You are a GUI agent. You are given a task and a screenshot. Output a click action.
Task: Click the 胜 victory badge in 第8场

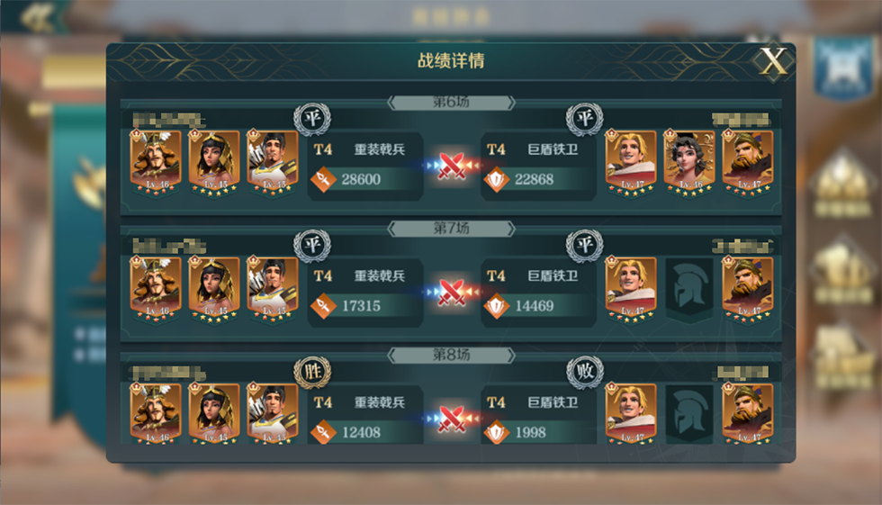pyautogui.click(x=312, y=371)
